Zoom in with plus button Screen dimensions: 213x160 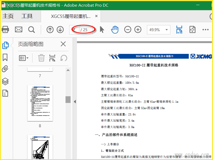tap(138, 30)
